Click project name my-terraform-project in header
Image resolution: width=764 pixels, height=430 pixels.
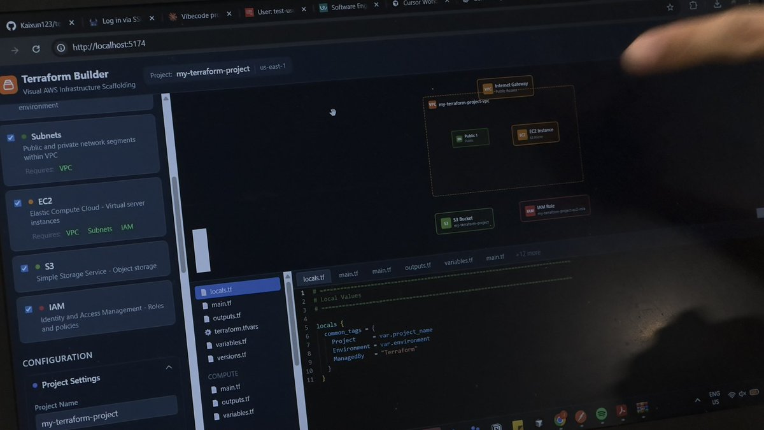coord(213,70)
